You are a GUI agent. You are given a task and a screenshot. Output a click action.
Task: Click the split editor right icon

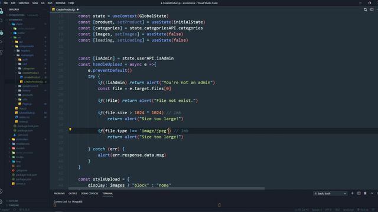point(372,9)
